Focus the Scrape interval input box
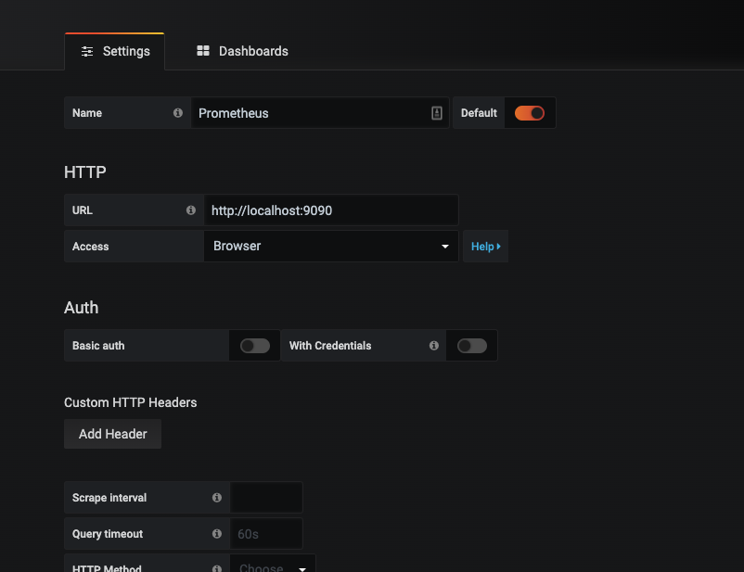The width and height of the screenshot is (744, 572). pyautogui.click(x=266, y=498)
